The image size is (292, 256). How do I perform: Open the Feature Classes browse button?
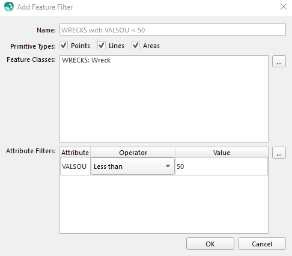(x=279, y=61)
